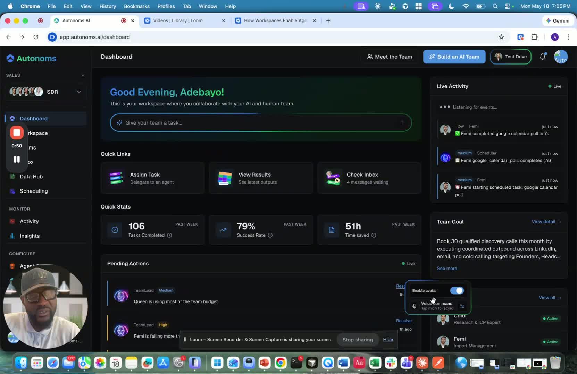
Task: Reload the page
Action: (36, 37)
